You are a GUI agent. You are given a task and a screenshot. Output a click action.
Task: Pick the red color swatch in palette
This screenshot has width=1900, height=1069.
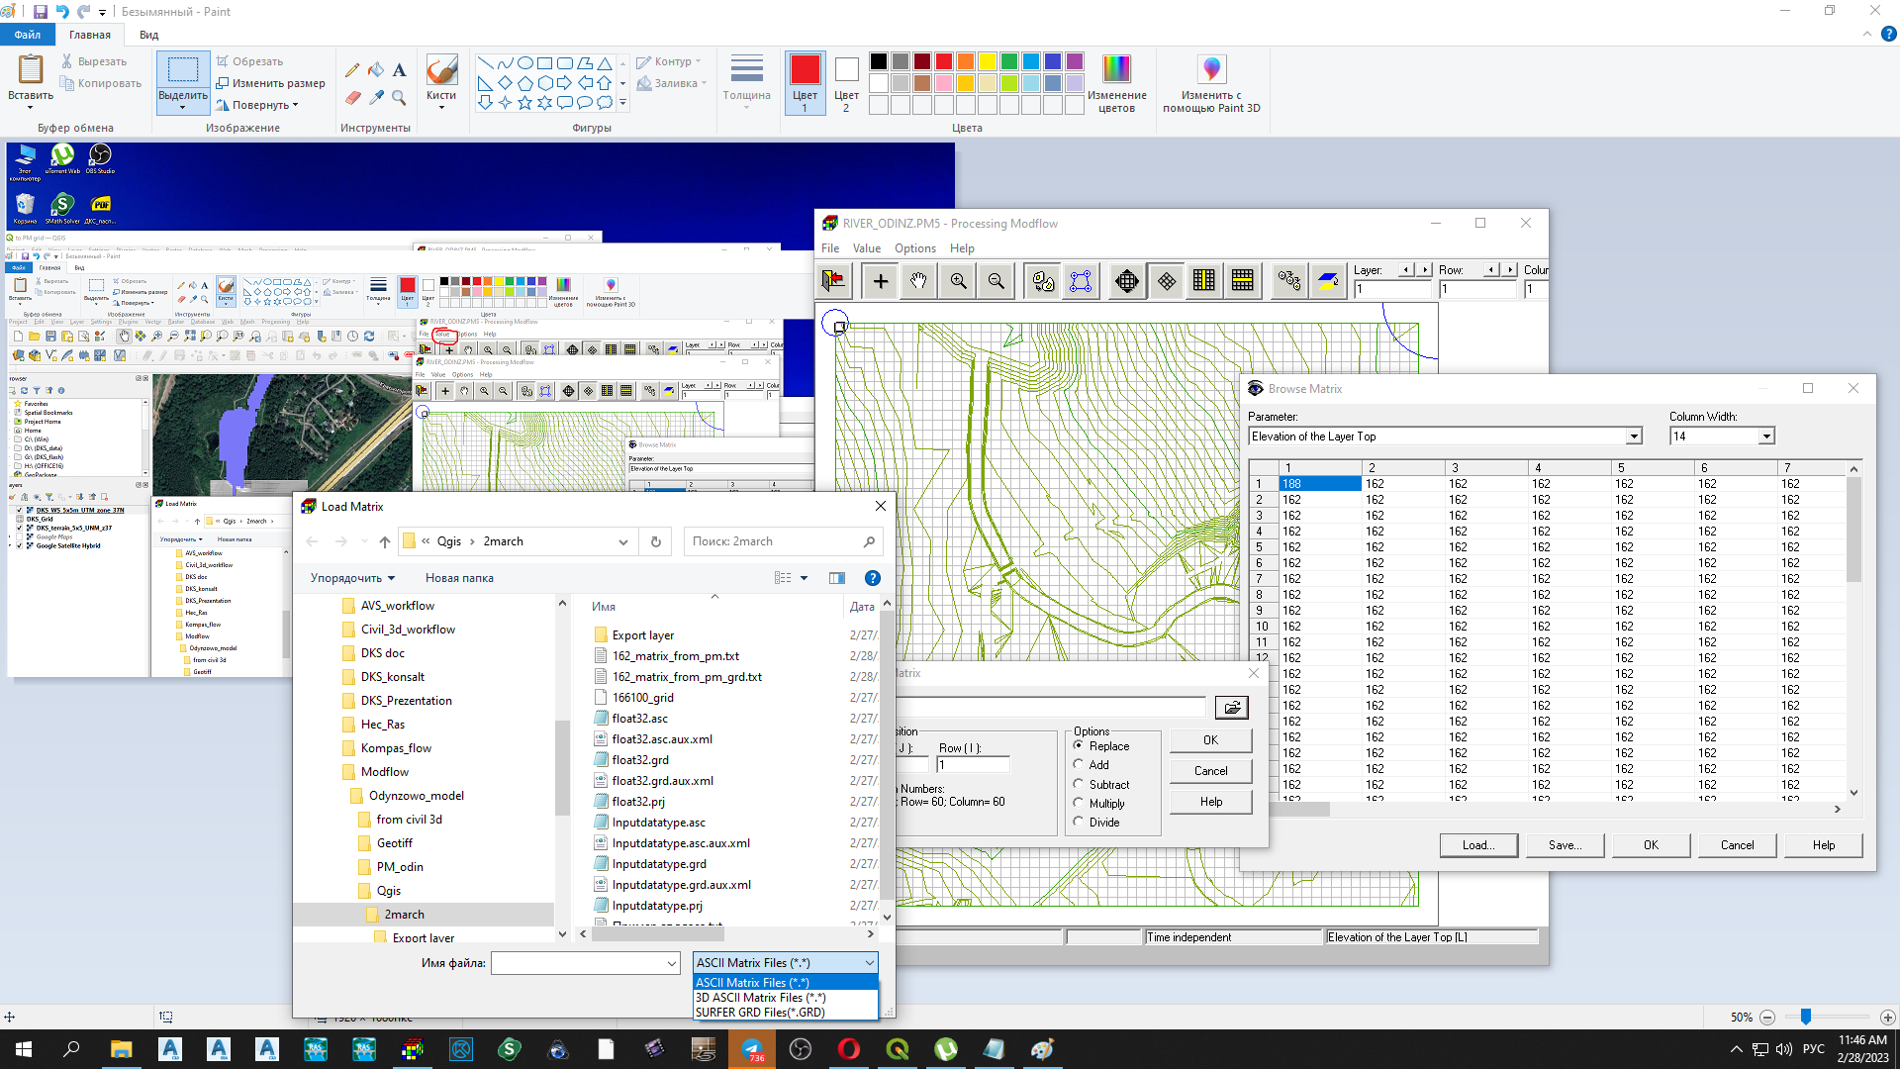[x=943, y=61]
